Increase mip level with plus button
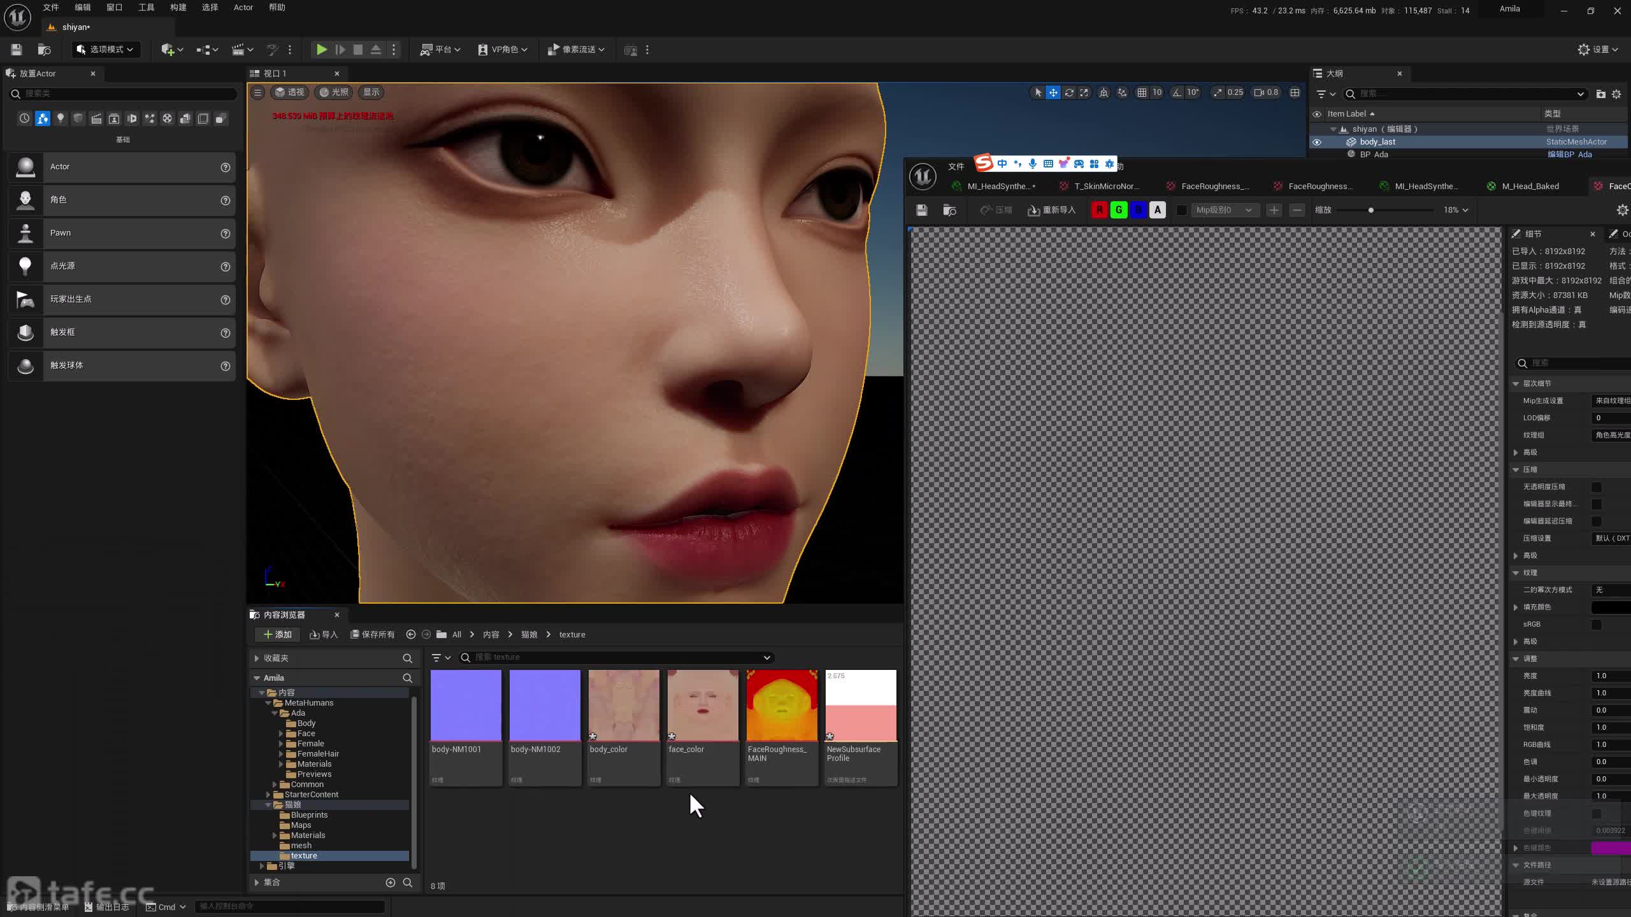 click(x=1274, y=210)
